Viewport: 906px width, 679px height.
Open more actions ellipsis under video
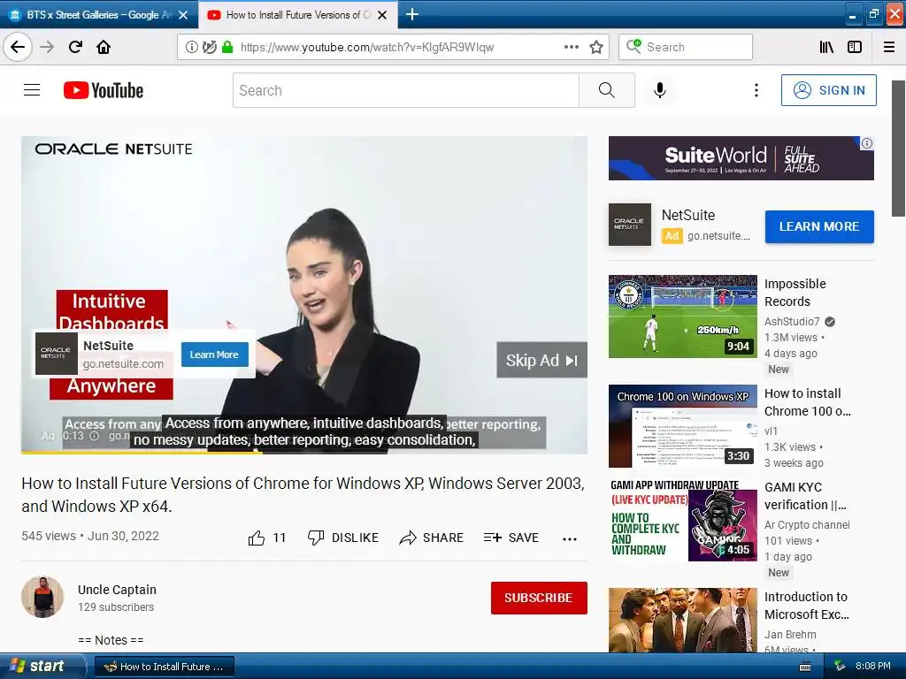tap(570, 538)
